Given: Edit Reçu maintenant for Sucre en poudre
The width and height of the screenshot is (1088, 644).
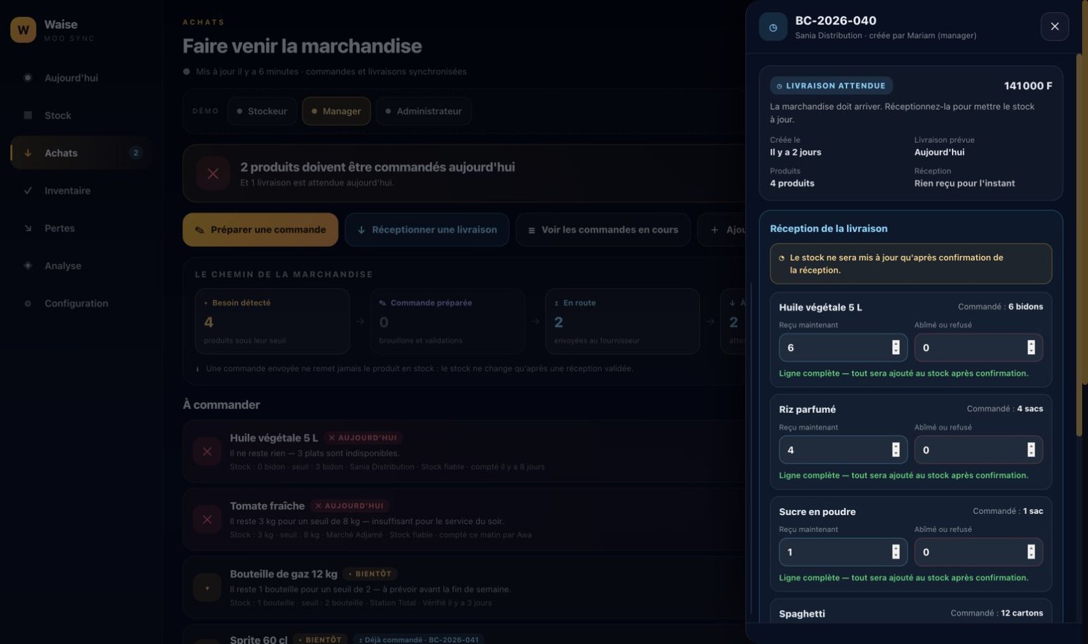Looking at the screenshot, I should tap(843, 552).
